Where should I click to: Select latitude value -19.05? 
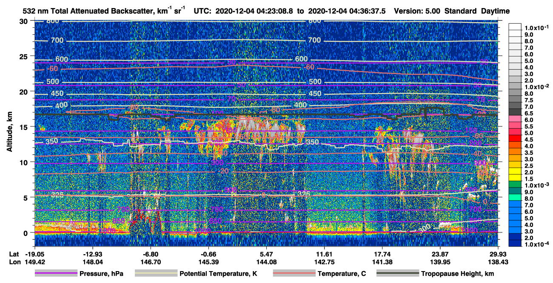pyautogui.click(x=34, y=254)
